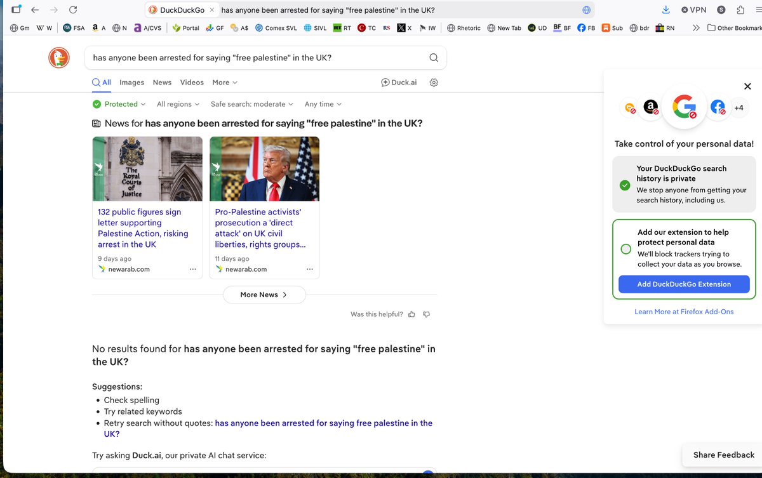This screenshot has height=478, width=762.
Task: Switch to the News tab
Action: tap(162, 83)
